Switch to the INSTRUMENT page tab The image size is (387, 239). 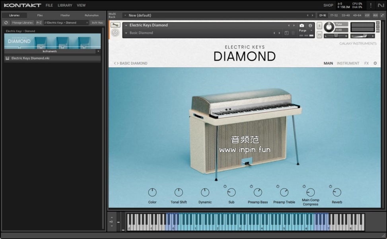click(348, 63)
